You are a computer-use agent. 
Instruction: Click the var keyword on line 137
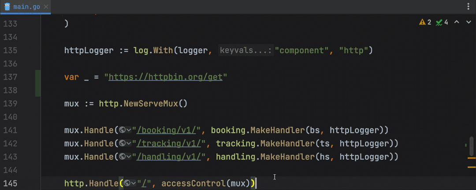72,77
